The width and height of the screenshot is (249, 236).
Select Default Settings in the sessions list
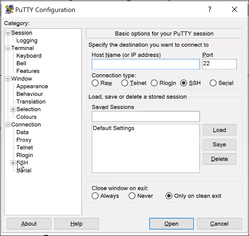113,128
